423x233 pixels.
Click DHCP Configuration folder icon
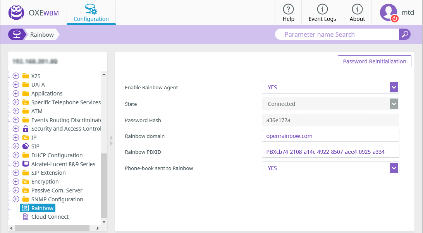coord(25,155)
